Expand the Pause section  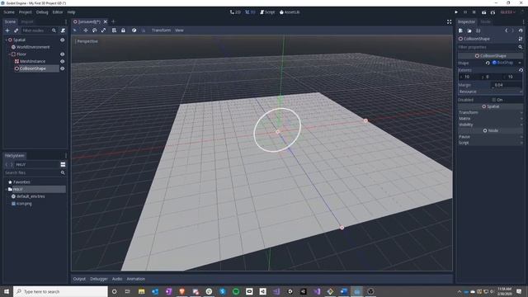coord(490,137)
